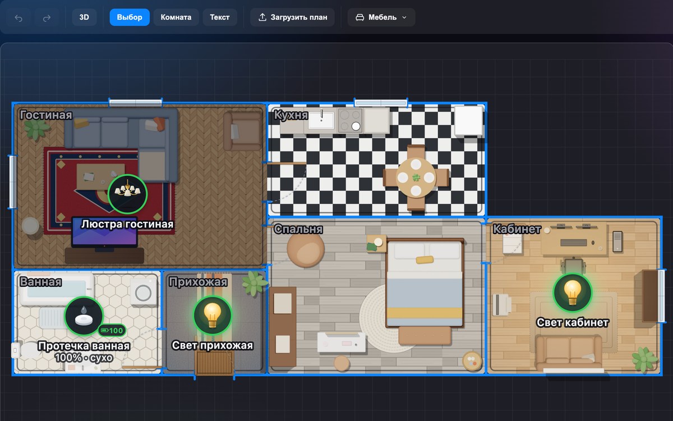The height and width of the screenshot is (421, 673).
Task: Activate the Текст tool
Action: coord(220,17)
